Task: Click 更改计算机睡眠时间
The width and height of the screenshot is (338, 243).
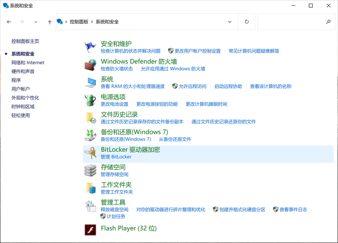Action: (206, 104)
